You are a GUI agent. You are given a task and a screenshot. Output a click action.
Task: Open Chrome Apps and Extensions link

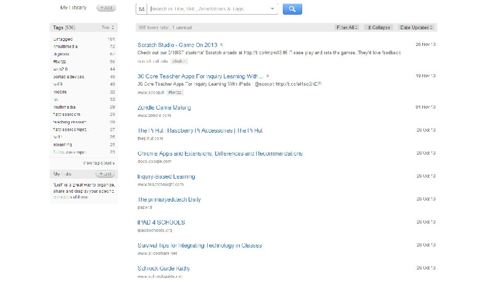pyautogui.click(x=220, y=154)
